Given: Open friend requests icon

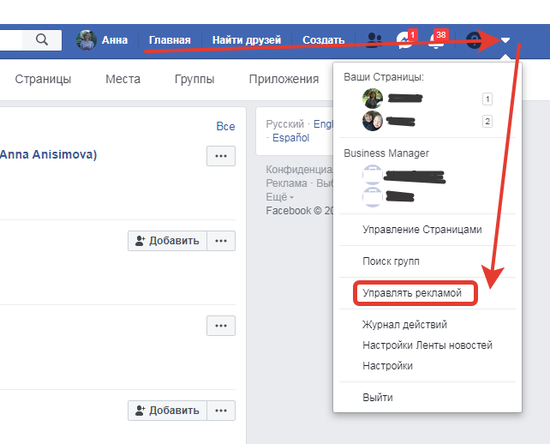Looking at the screenshot, I should click(x=374, y=40).
